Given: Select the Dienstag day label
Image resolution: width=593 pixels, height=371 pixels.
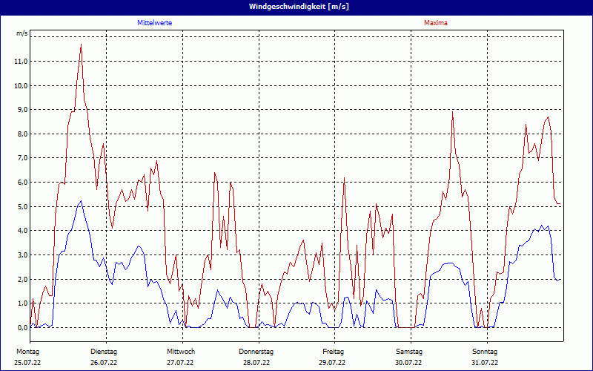Looking at the screenshot, I should 104,351.
